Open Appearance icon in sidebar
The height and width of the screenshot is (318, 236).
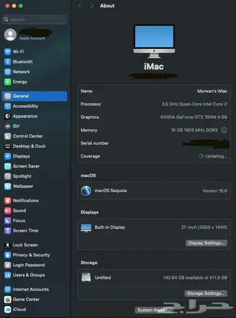pos(8,116)
